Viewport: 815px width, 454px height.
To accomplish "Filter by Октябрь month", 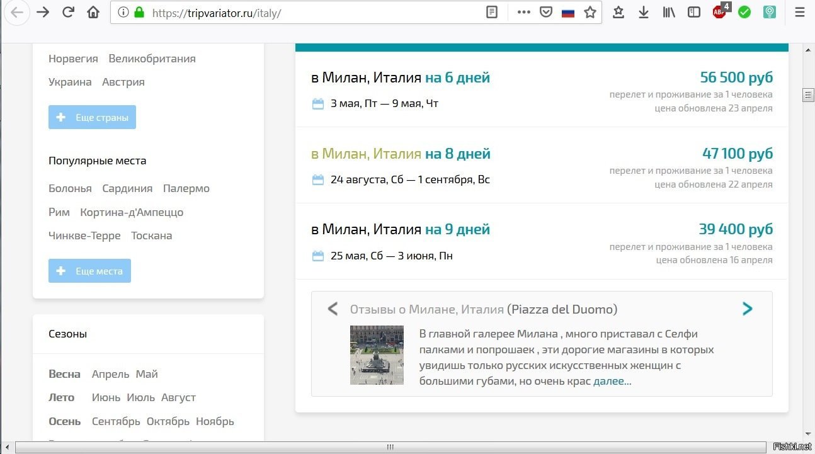I will click(x=168, y=421).
